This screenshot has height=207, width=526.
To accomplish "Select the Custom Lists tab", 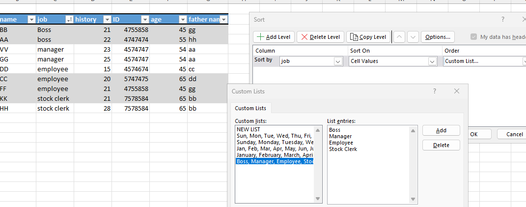I will click(250, 108).
